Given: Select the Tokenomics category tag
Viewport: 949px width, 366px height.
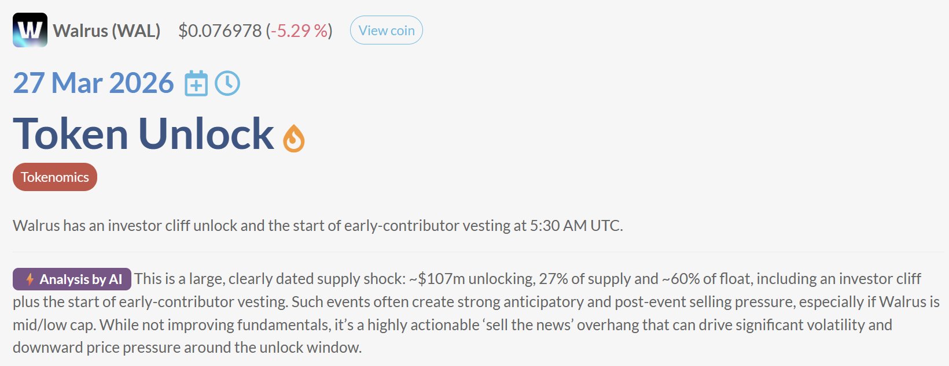Looking at the screenshot, I should pos(55,177).
